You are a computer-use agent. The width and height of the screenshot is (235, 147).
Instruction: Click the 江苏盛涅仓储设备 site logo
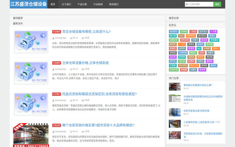pyautogui.click(x=28, y=4)
